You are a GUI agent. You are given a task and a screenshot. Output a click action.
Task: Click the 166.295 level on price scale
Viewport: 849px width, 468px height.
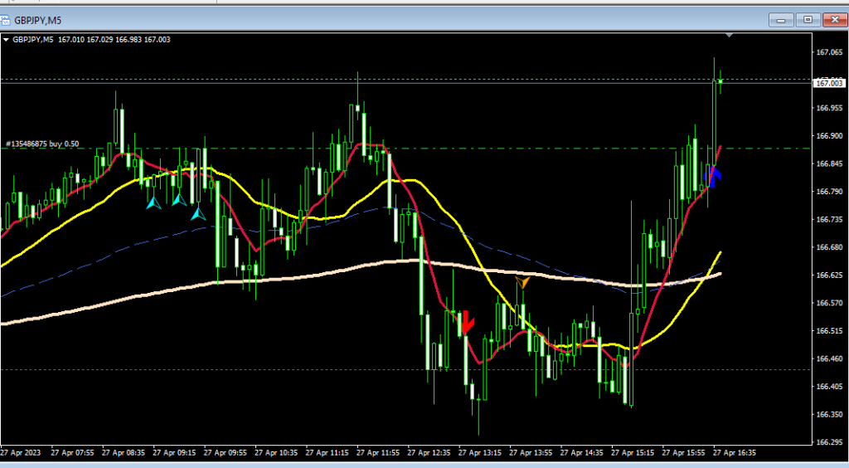point(829,442)
